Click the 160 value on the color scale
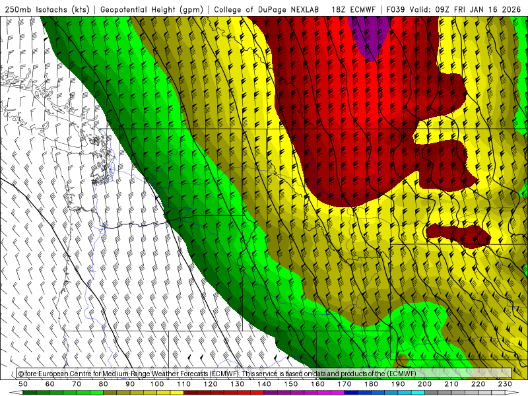Viewport: 528px width, 396px height. pyautogui.click(x=317, y=384)
